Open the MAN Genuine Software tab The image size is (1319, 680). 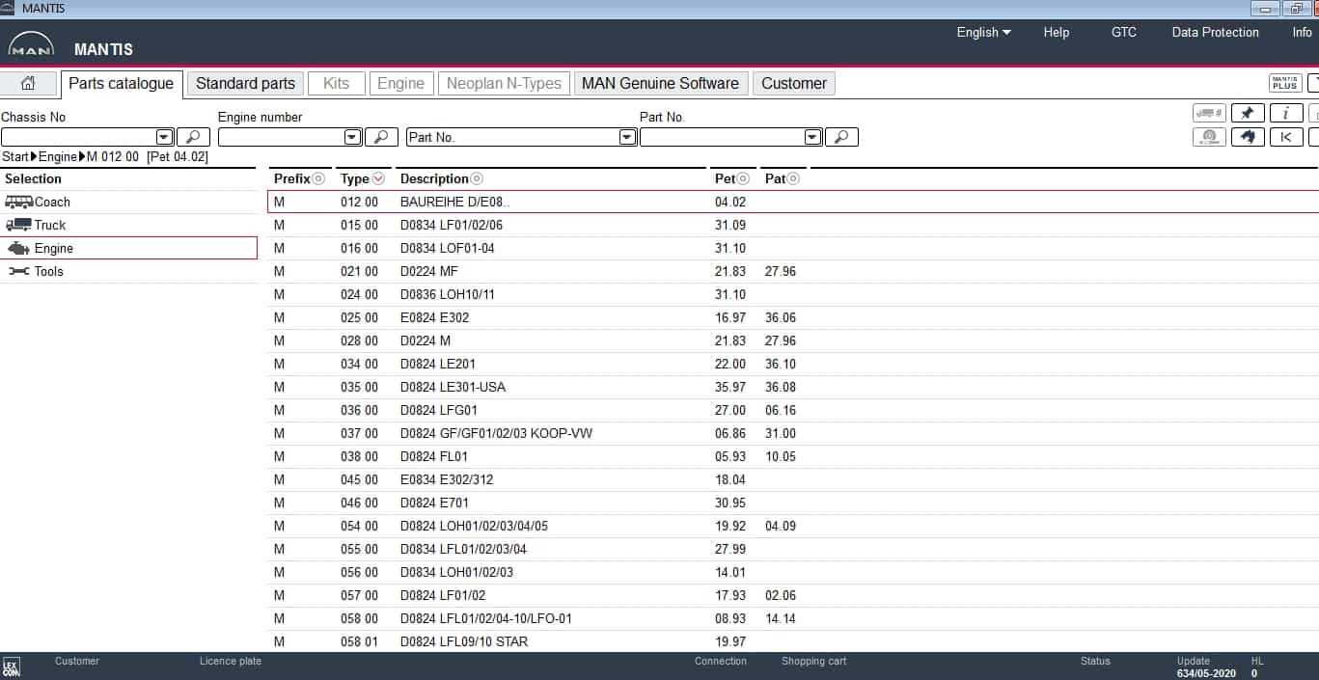(661, 84)
